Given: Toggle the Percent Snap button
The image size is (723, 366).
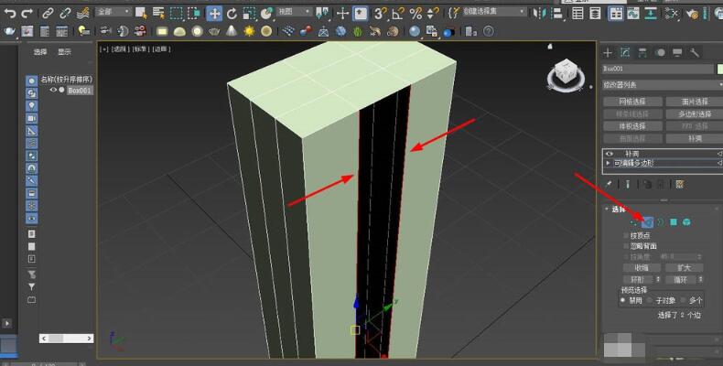Looking at the screenshot, I should point(415,14).
